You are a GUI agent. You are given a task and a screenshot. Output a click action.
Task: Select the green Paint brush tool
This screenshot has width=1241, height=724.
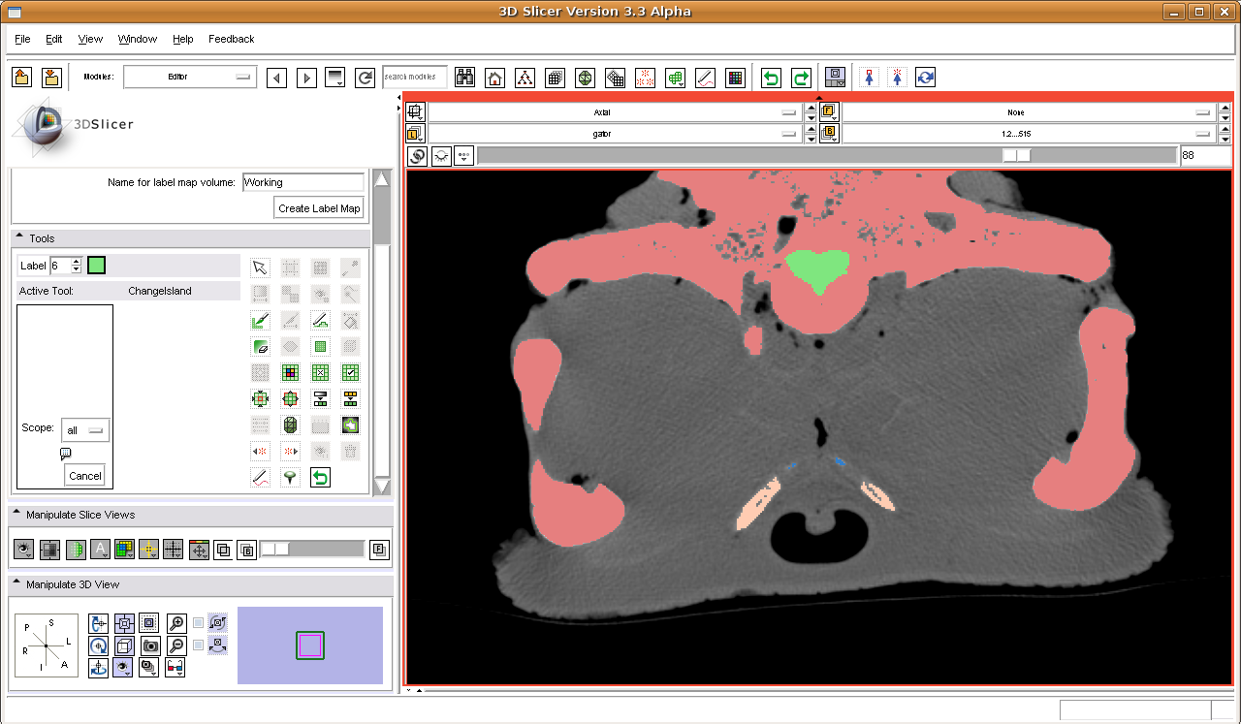click(x=260, y=320)
